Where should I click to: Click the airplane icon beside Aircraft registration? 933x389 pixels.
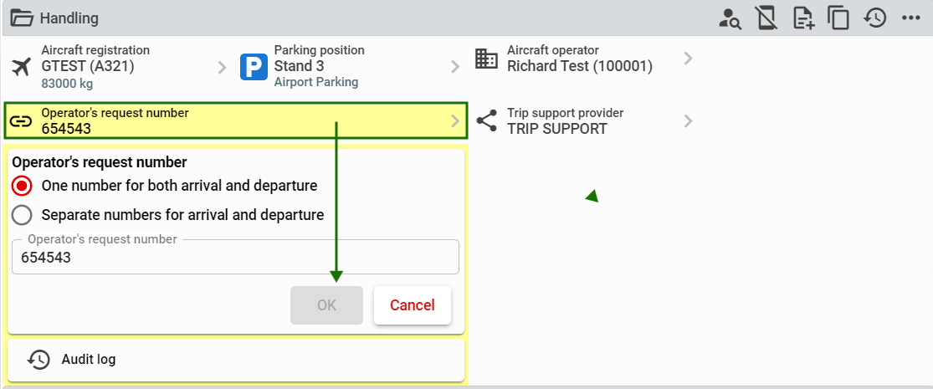coord(22,67)
